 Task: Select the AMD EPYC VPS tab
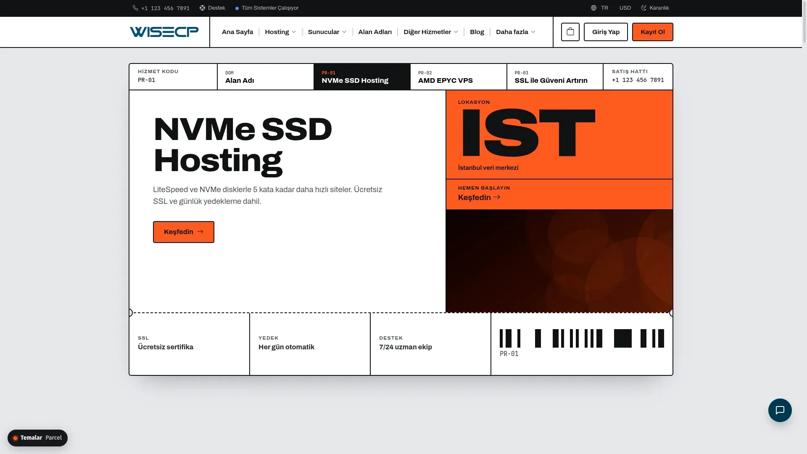tap(459, 77)
